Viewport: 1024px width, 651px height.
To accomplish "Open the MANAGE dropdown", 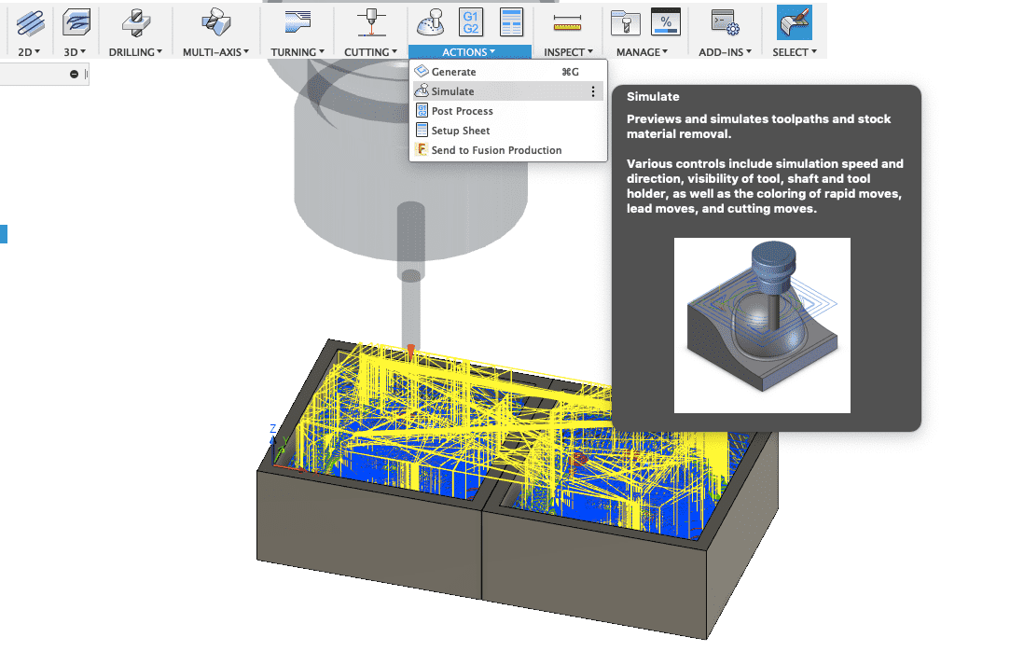I will [642, 52].
